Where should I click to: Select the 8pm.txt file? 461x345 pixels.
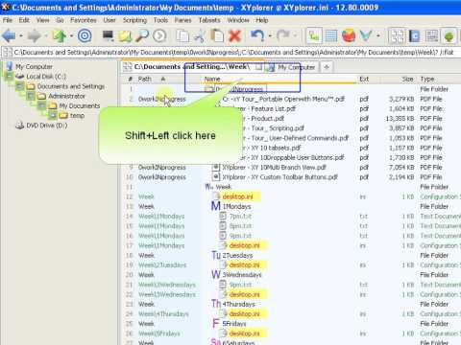click(240, 226)
